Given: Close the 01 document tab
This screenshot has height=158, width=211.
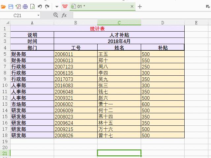Looking at the screenshot, I should point(132,6).
